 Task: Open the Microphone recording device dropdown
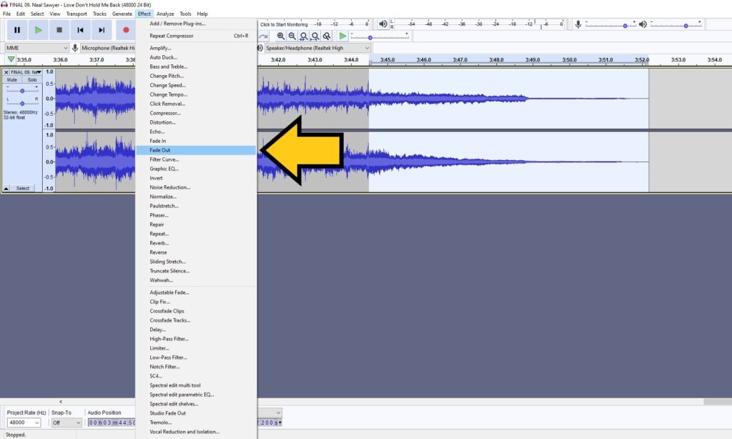click(x=108, y=48)
